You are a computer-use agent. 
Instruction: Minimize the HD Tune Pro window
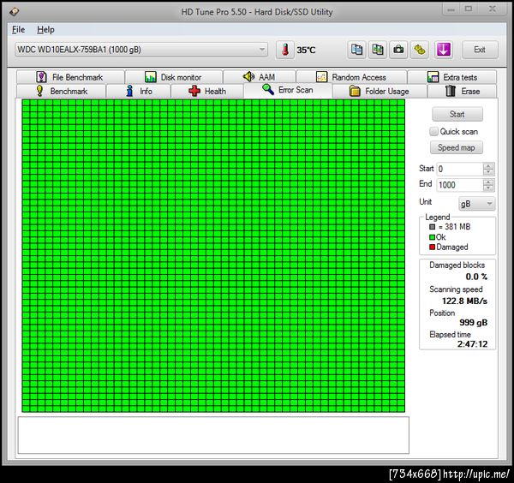(x=451, y=9)
